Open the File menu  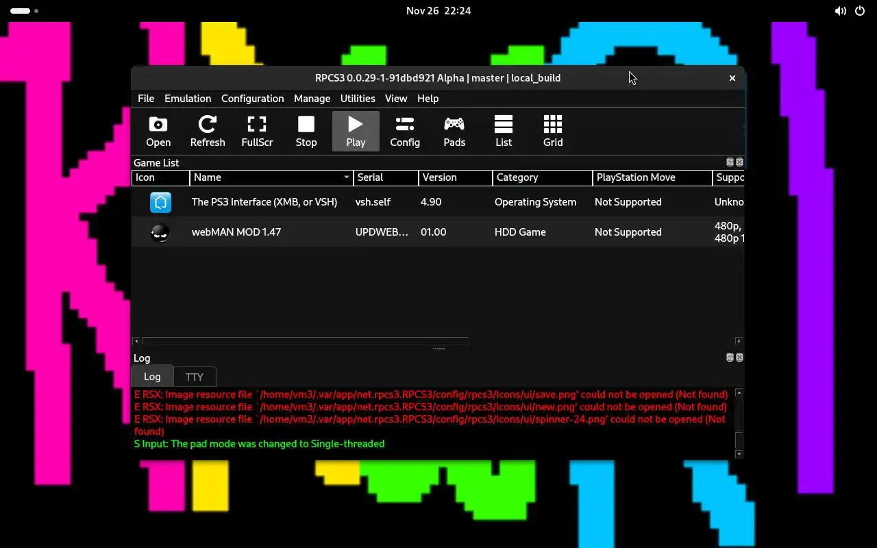click(x=146, y=99)
